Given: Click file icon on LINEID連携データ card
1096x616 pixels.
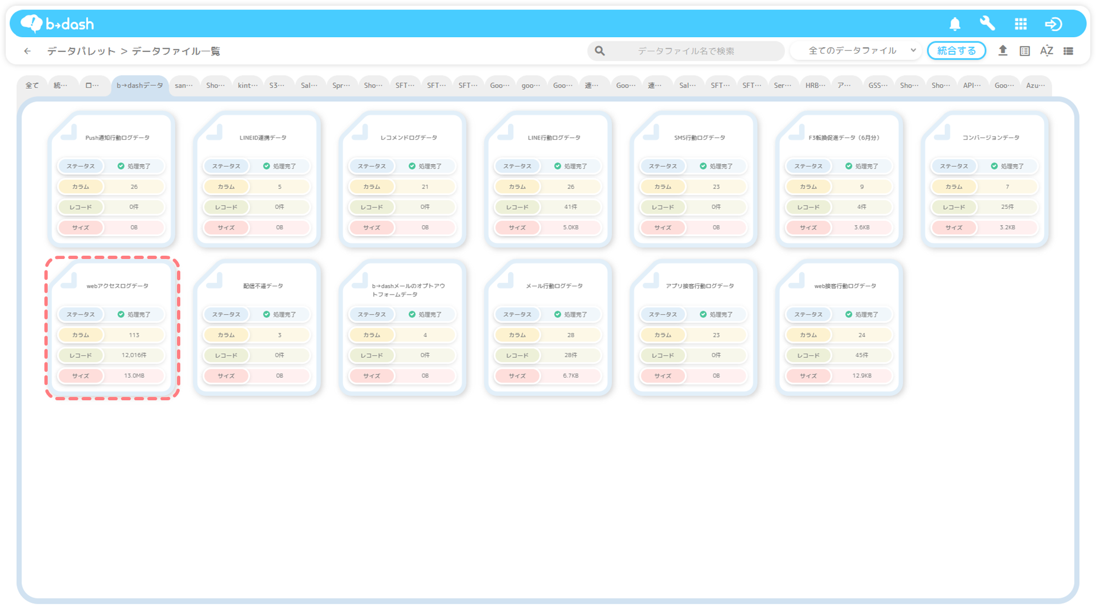Looking at the screenshot, I should 215,131.
